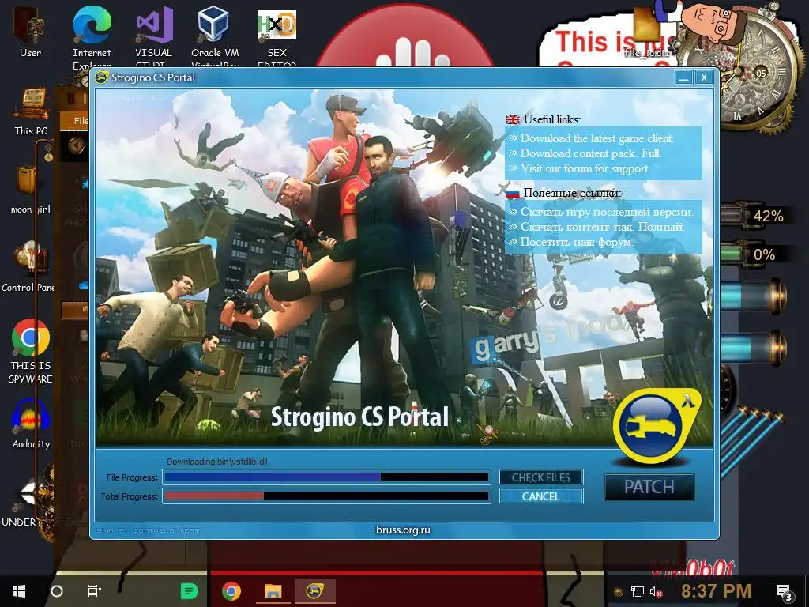Open 'Скачать контент-пак. Полный' link

coord(603,227)
